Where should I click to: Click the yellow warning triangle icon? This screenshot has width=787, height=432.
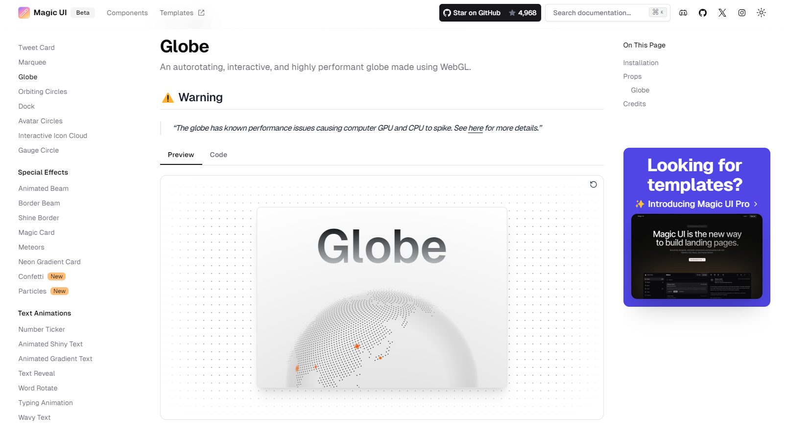pyautogui.click(x=168, y=98)
